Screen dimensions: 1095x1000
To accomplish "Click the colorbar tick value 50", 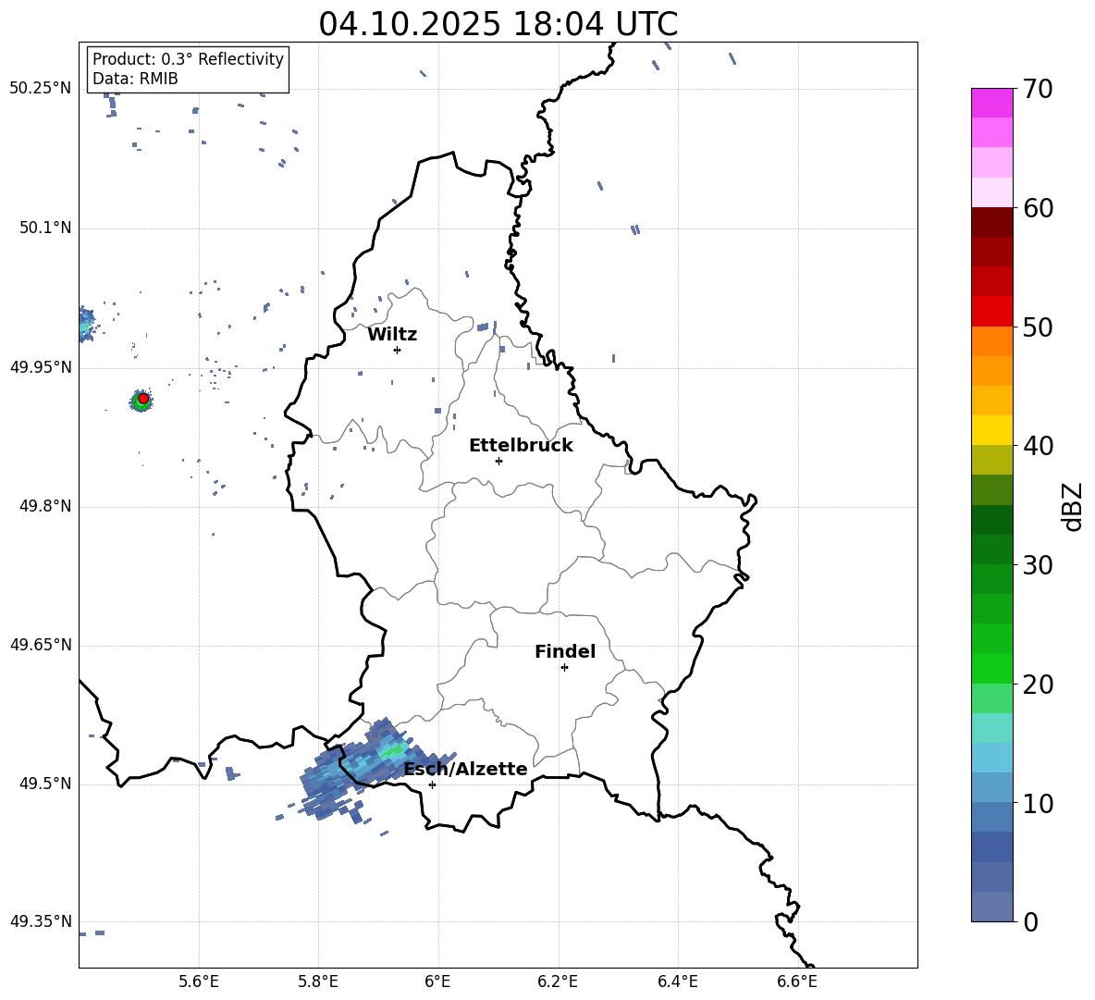I will (x=1039, y=327).
